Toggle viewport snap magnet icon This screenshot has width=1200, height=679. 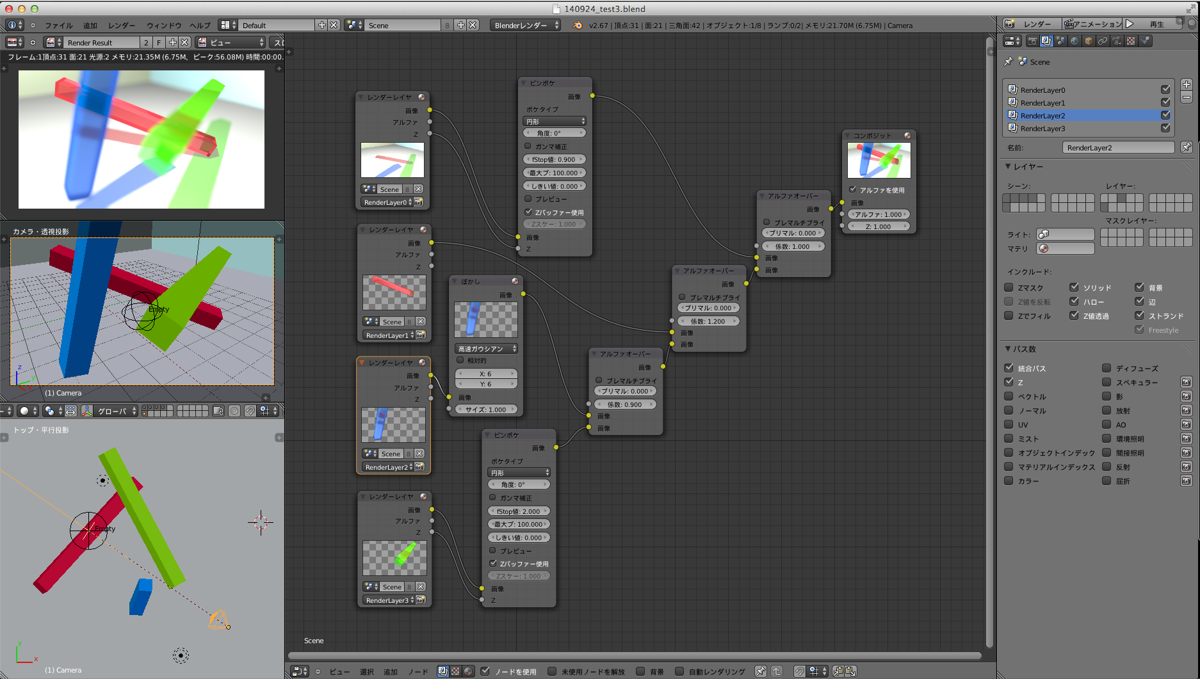pos(250,411)
